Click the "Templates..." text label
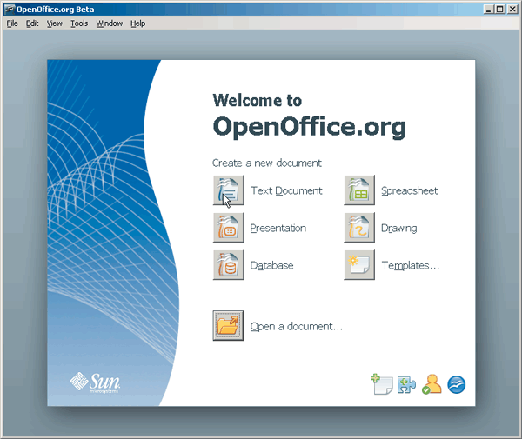Screen dimensions: 522x439 (x=410, y=266)
